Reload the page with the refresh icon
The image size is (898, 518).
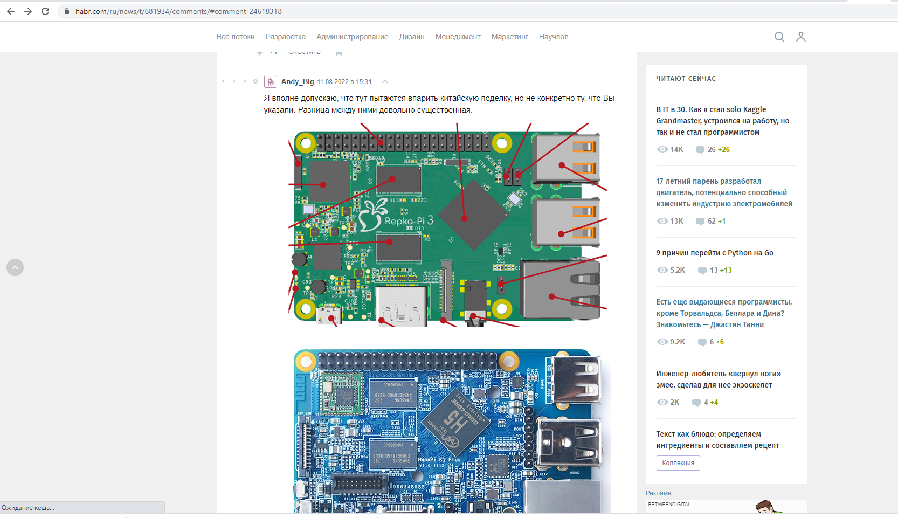coord(45,11)
